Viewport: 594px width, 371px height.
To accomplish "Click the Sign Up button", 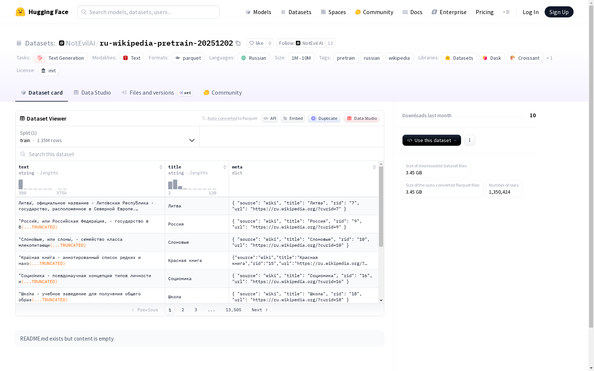I will pyautogui.click(x=559, y=12).
